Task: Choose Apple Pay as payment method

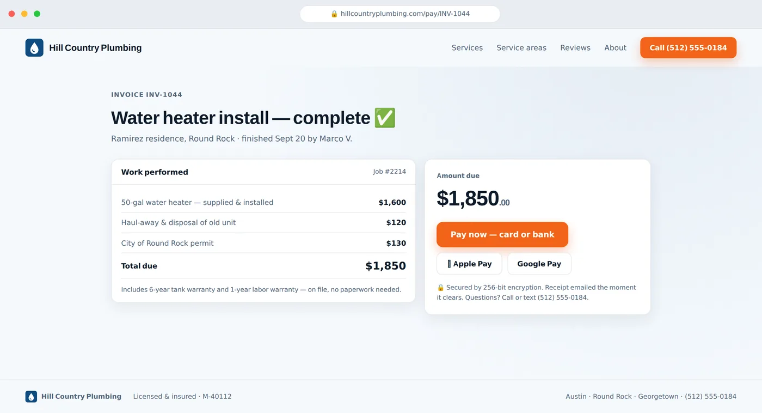Action: (469, 264)
